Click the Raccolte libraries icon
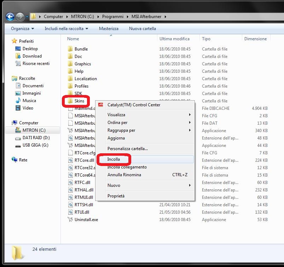 (14, 78)
